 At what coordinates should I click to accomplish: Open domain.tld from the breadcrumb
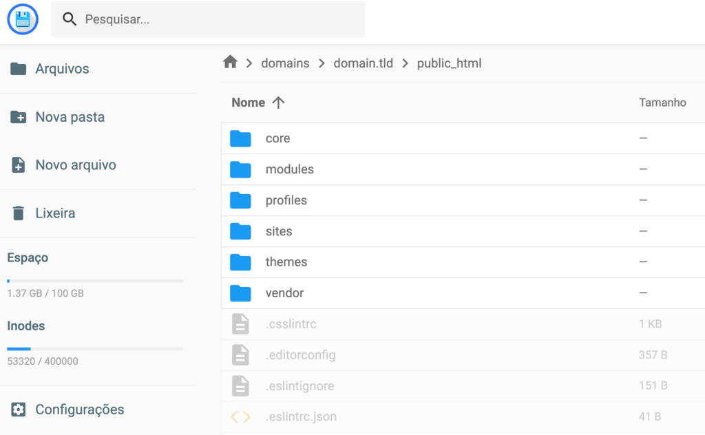pos(364,63)
